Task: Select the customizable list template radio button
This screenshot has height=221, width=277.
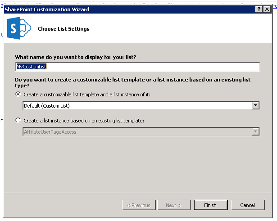Action: pyautogui.click(x=18, y=95)
